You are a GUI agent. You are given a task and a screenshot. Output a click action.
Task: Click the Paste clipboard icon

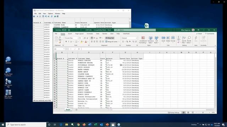56,38
